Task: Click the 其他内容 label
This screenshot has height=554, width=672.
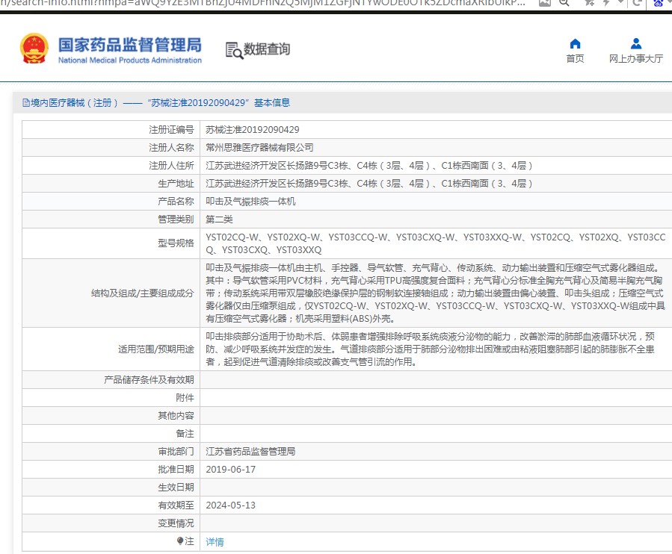Action: (176, 416)
